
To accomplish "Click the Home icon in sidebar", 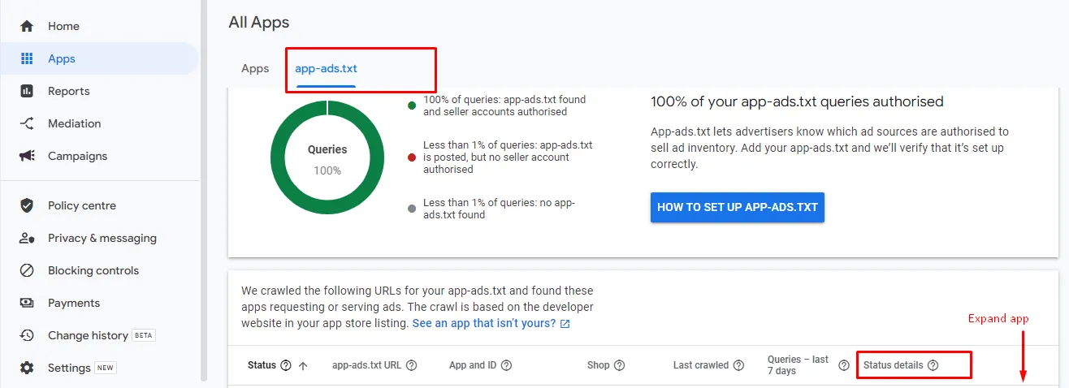I will point(27,26).
